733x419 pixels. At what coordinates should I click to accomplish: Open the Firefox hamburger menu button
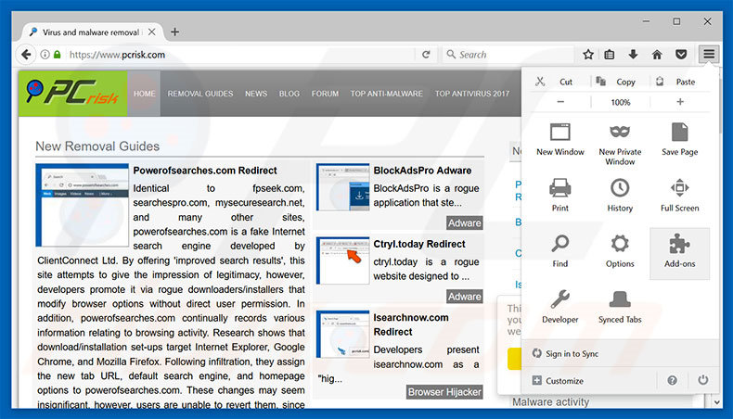coord(709,55)
